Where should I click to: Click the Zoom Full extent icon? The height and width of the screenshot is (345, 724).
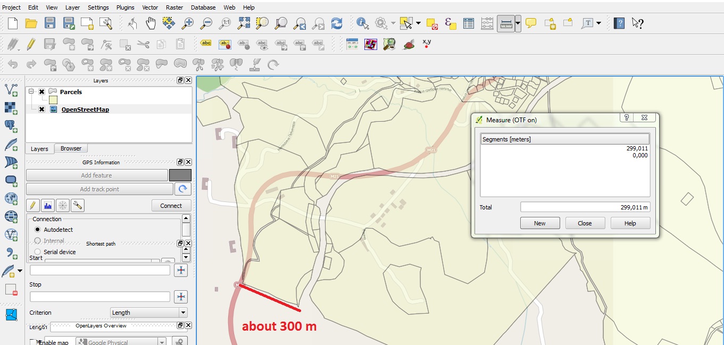coord(244,24)
